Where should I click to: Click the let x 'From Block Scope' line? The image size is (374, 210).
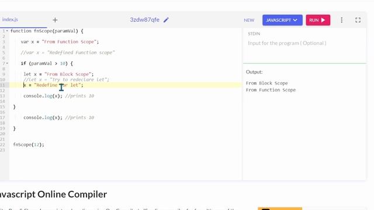pos(58,74)
